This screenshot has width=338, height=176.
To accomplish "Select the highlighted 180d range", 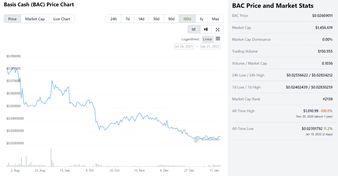I will pyautogui.click(x=187, y=19).
